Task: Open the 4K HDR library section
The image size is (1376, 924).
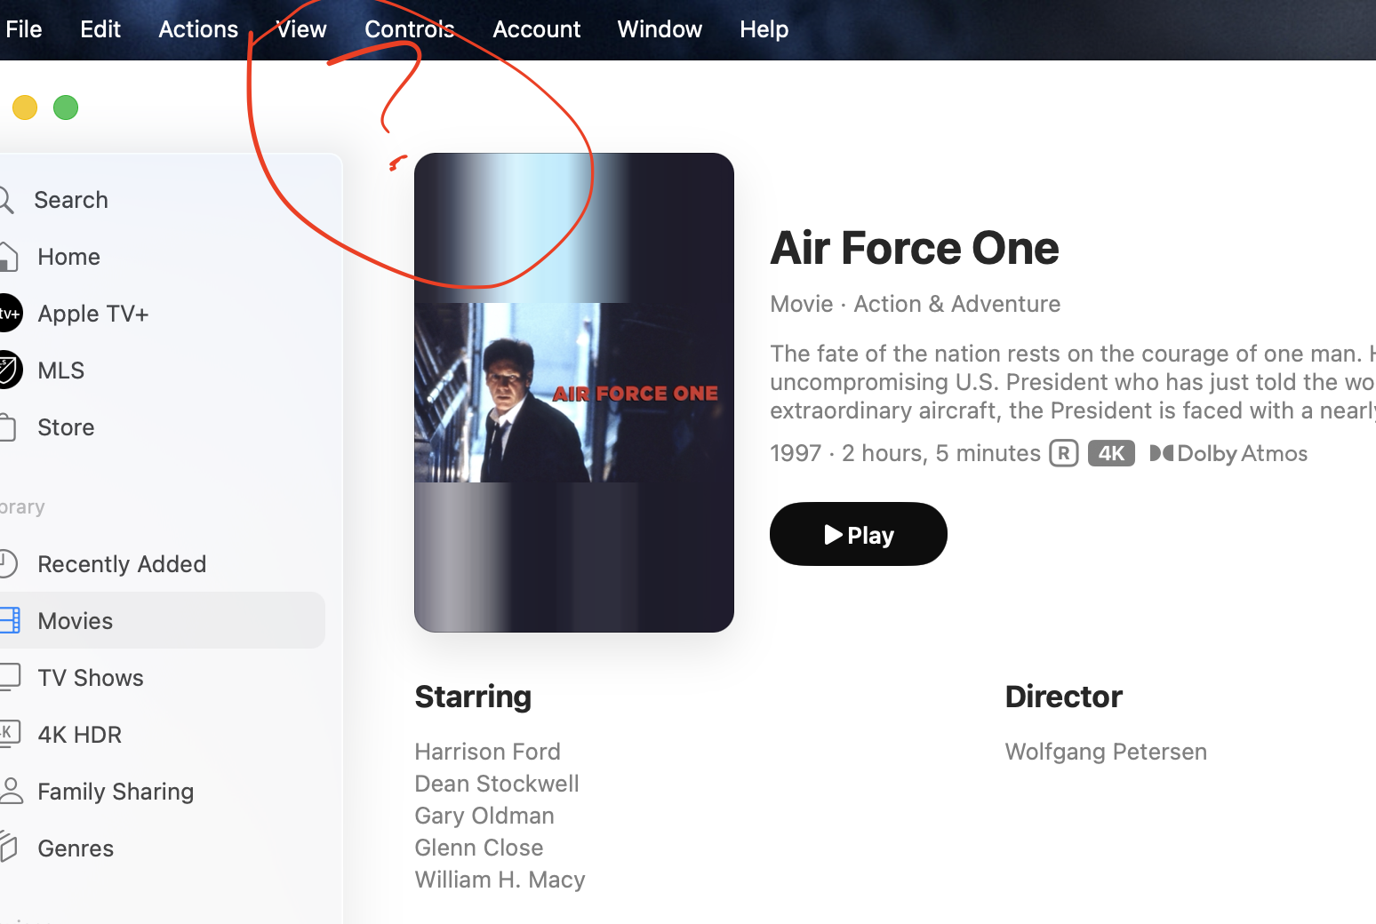Action: click(x=79, y=735)
